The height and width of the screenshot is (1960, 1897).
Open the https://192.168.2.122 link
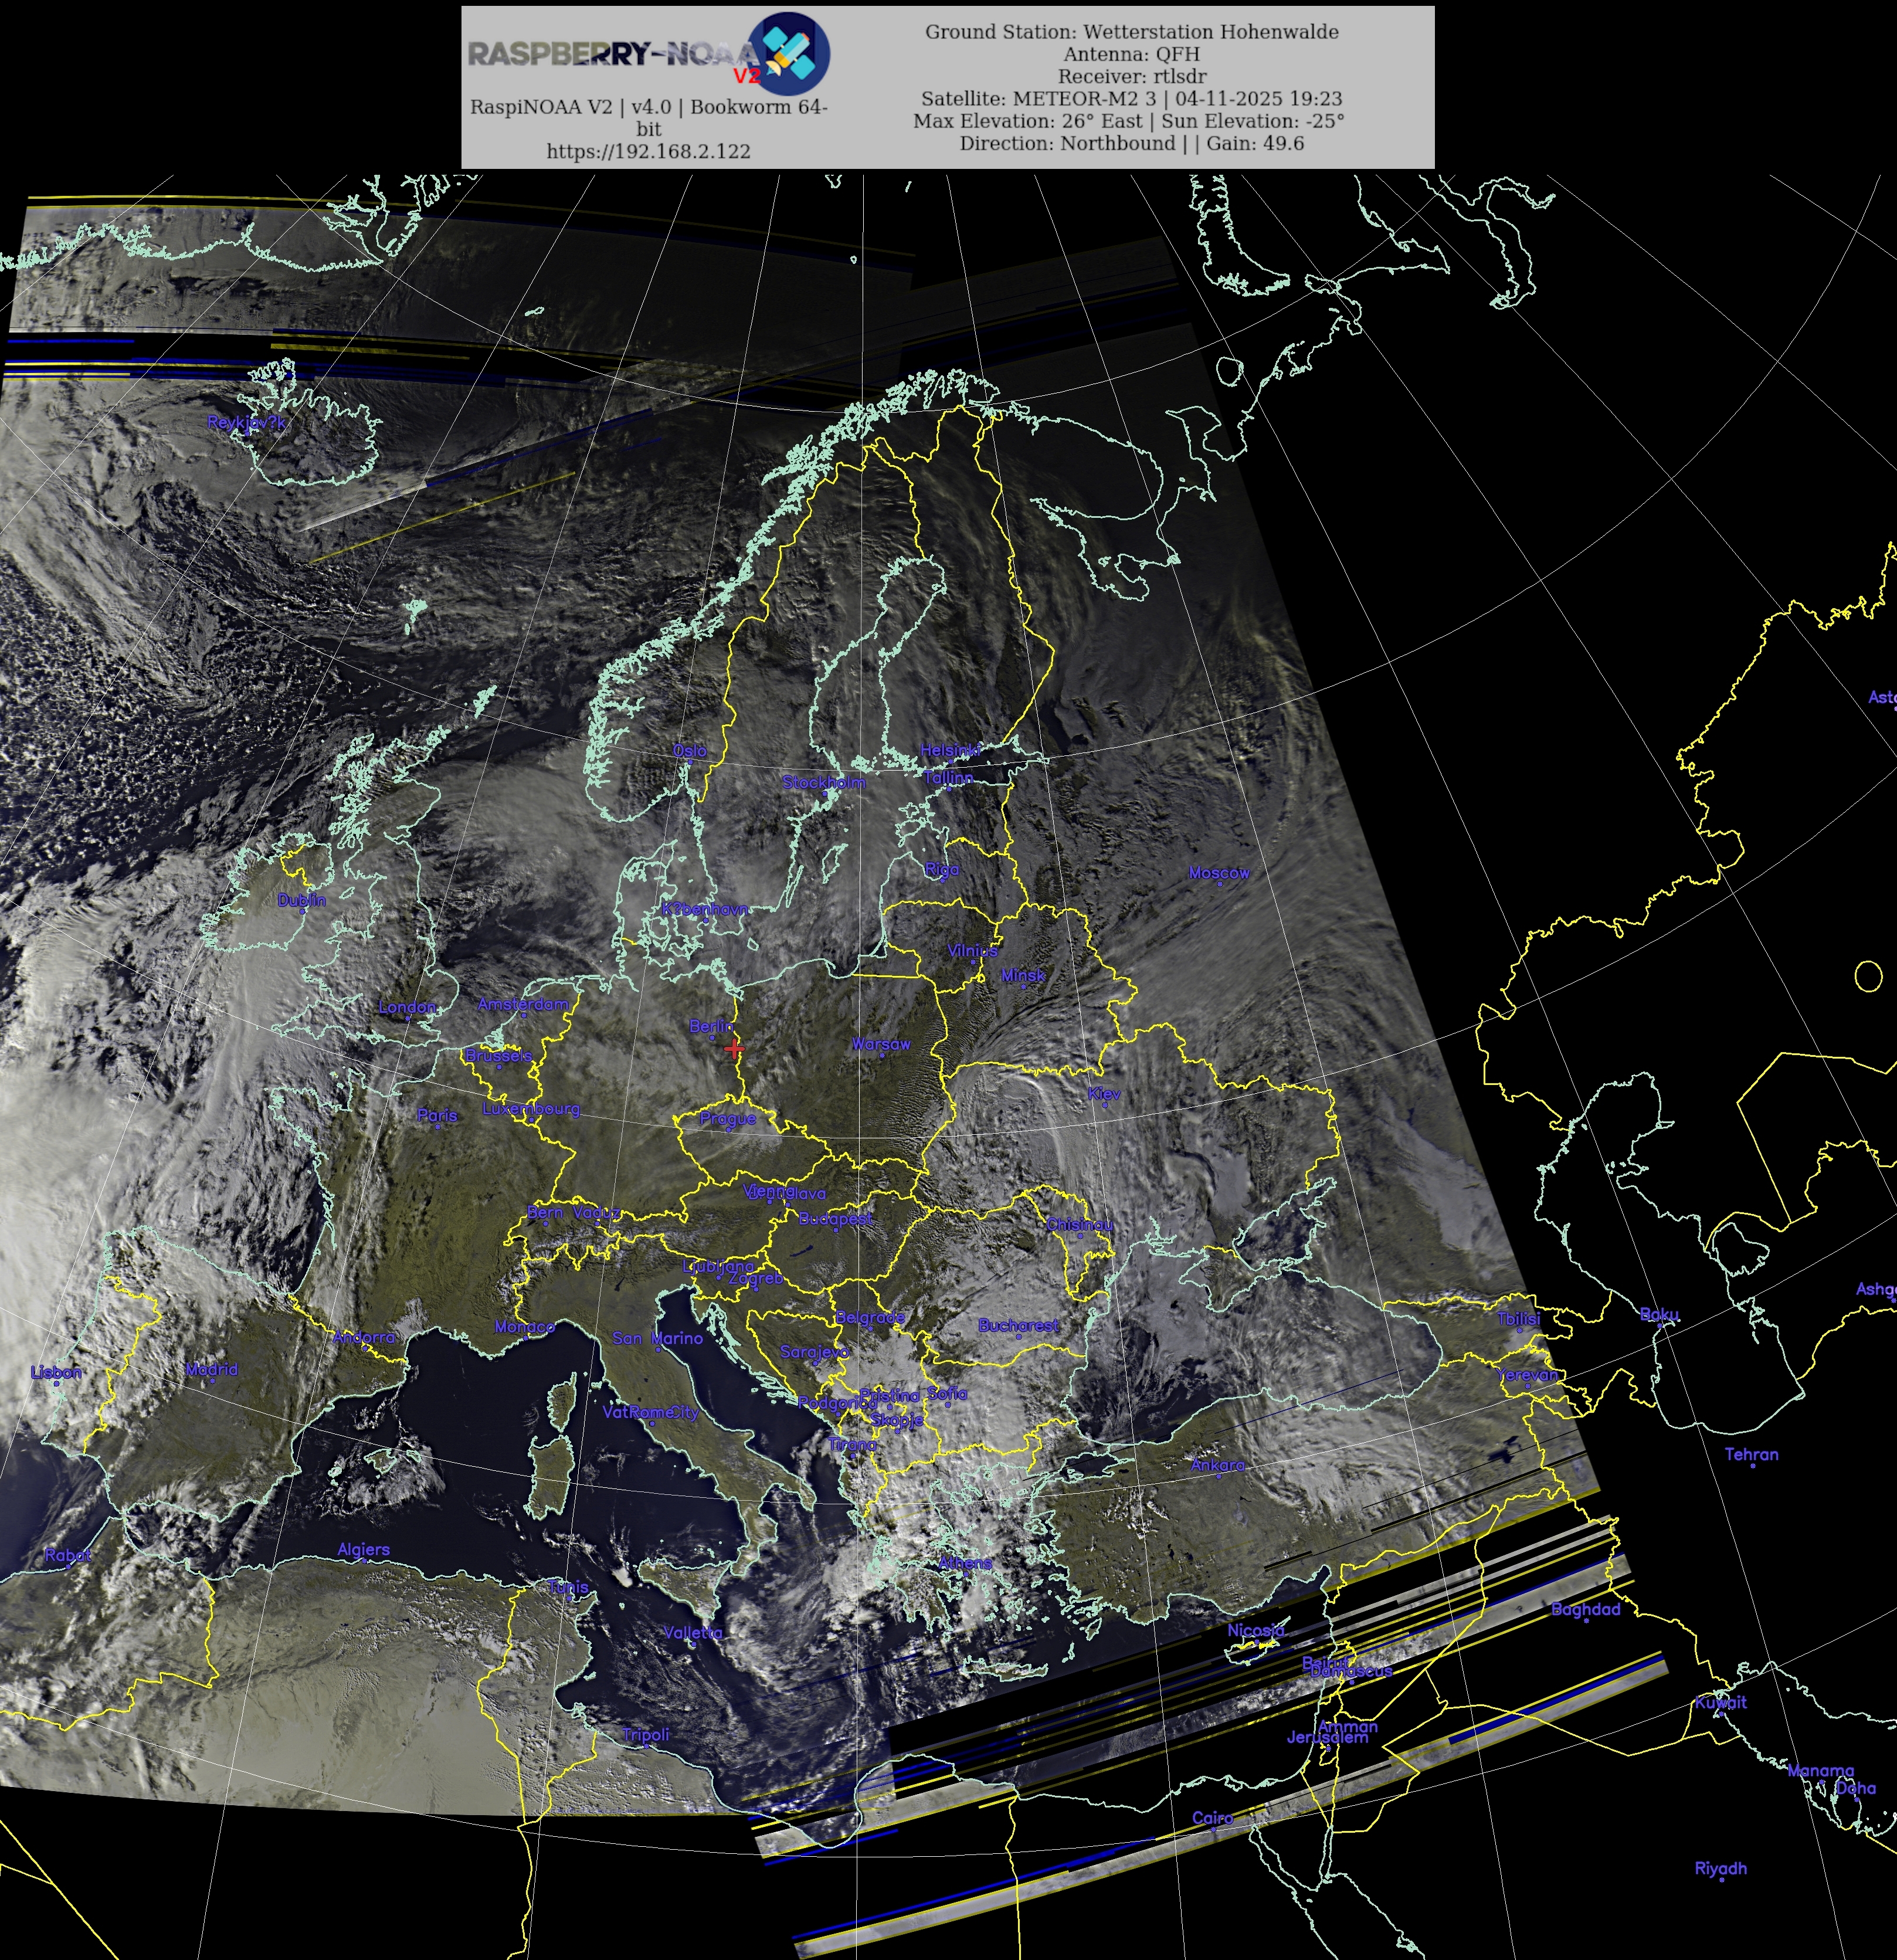tap(648, 151)
